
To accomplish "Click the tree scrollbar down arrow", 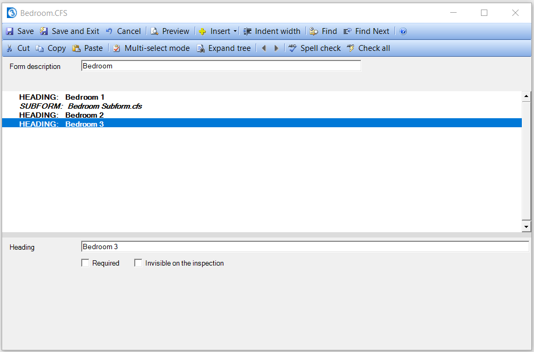I will (x=526, y=227).
